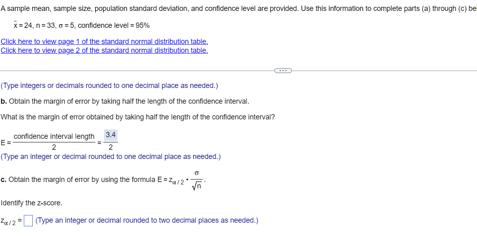The height and width of the screenshot is (236, 477).
Task: Click the horizontal divider line beside the ellipsis
Action: [137, 71]
